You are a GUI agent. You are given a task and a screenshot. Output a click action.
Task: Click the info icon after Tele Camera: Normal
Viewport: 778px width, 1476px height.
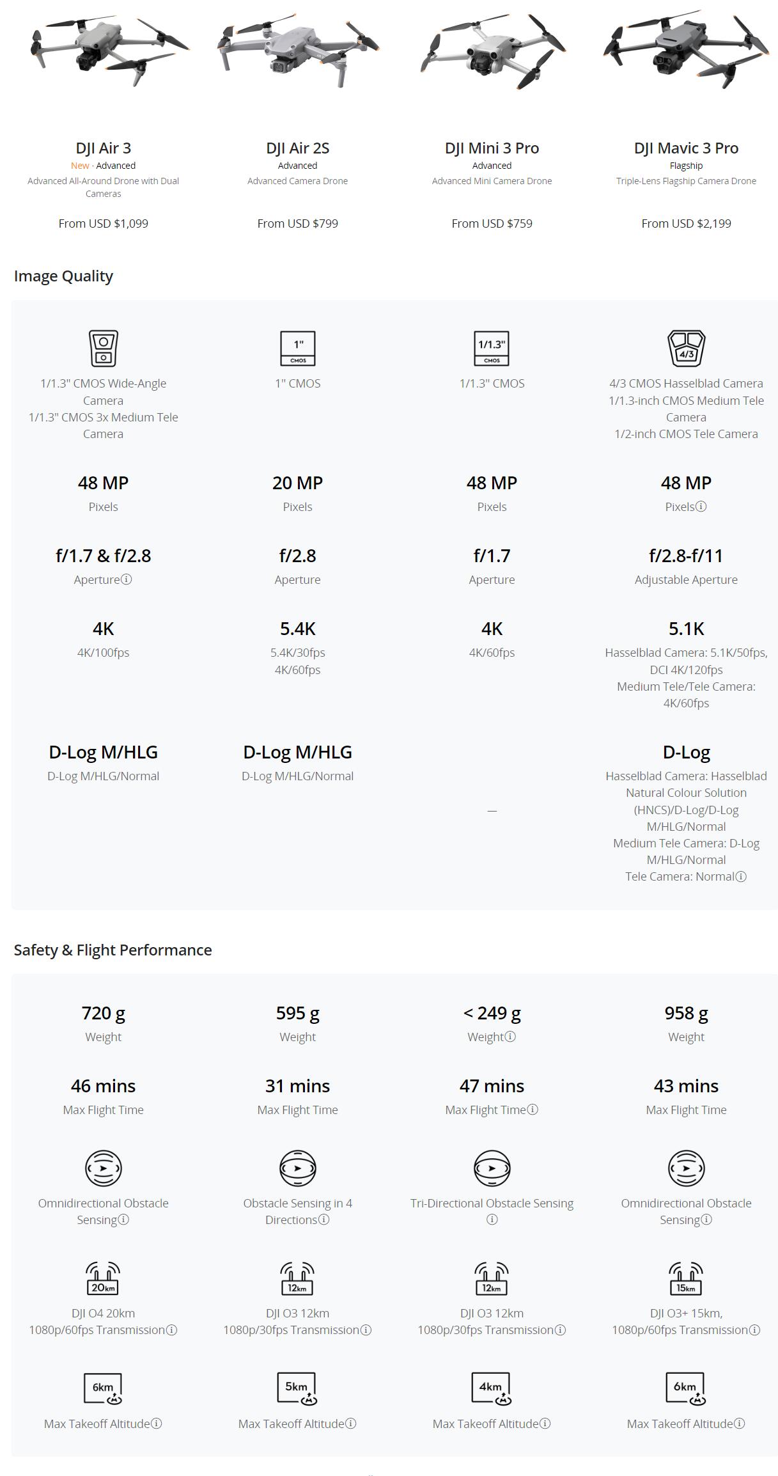coord(740,877)
